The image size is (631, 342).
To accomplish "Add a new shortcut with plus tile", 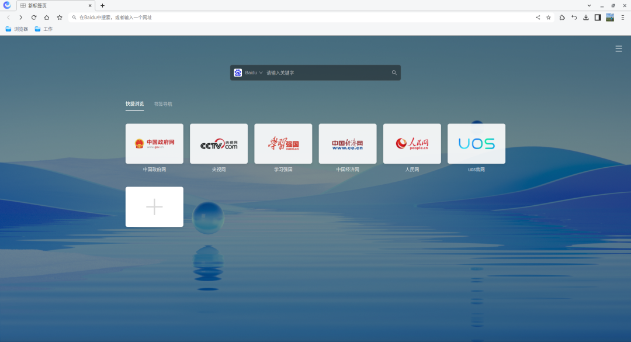I will pyautogui.click(x=154, y=206).
